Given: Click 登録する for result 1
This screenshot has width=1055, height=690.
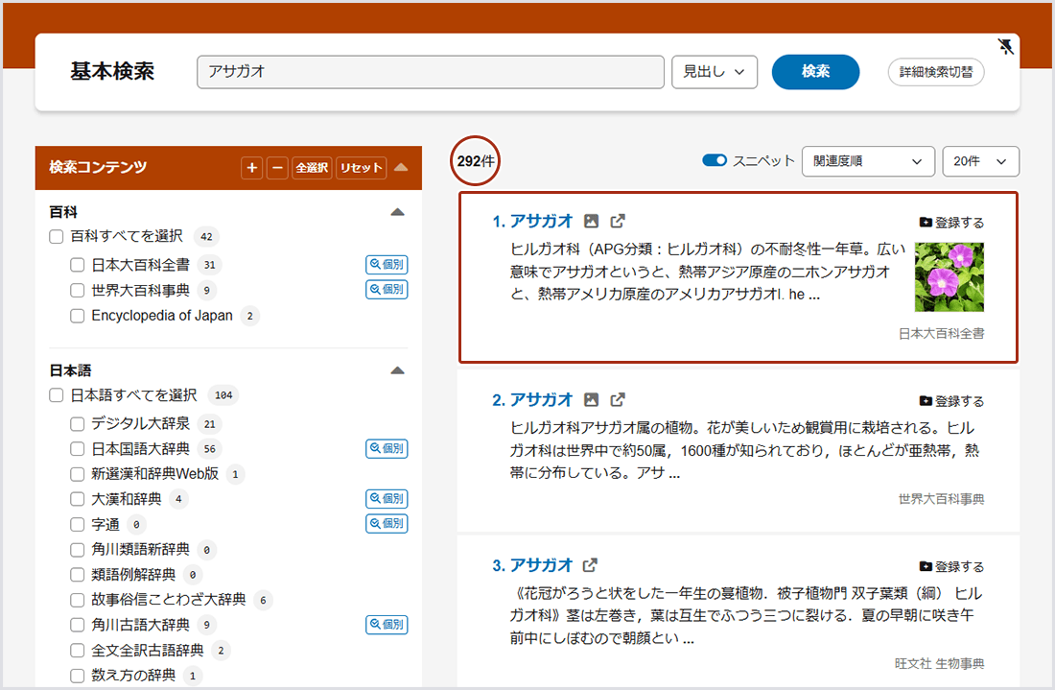Looking at the screenshot, I should pos(951,222).
